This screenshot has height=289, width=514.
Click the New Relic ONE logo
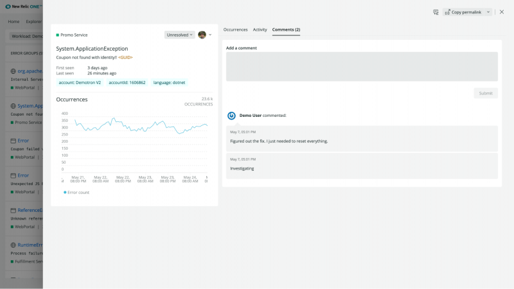[x=24, y=6]
